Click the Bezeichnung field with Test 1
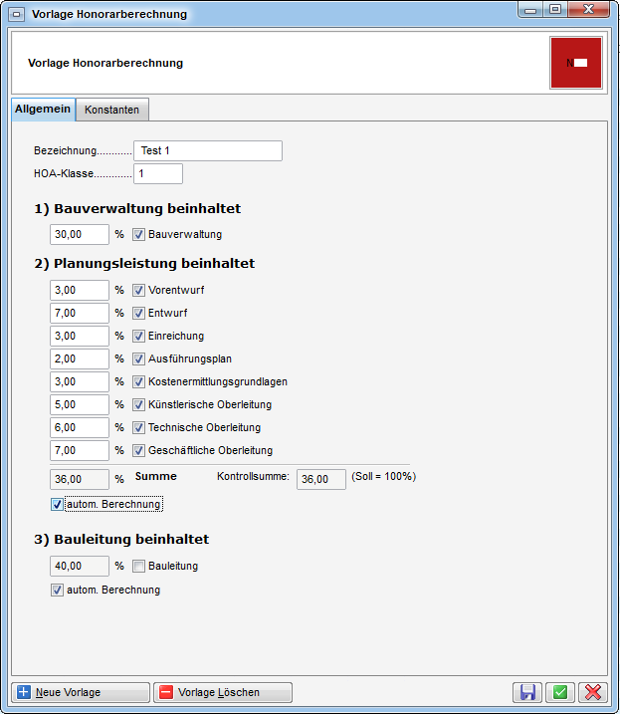This screenshot has height=714, width=620. tap(208, 150)
